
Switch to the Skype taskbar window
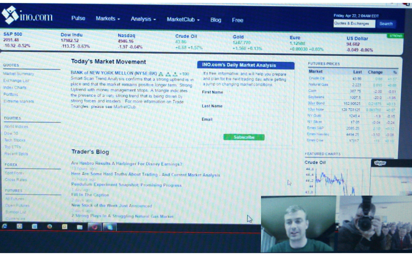[x=109, y=227]
